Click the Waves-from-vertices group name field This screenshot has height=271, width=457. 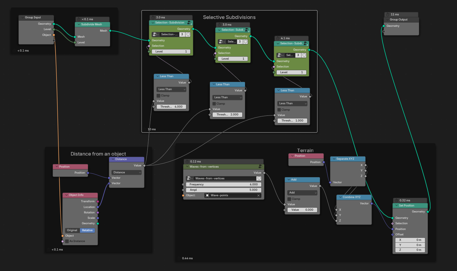225,178
